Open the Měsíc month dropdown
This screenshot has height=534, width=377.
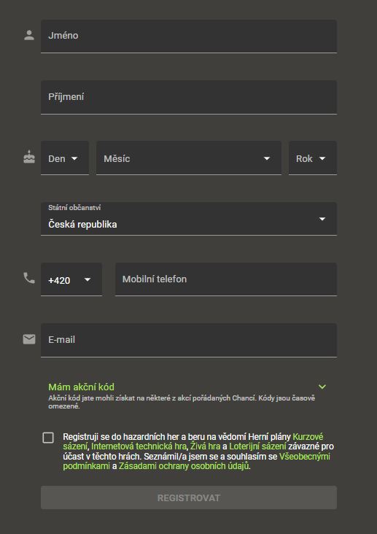(189, 158)
